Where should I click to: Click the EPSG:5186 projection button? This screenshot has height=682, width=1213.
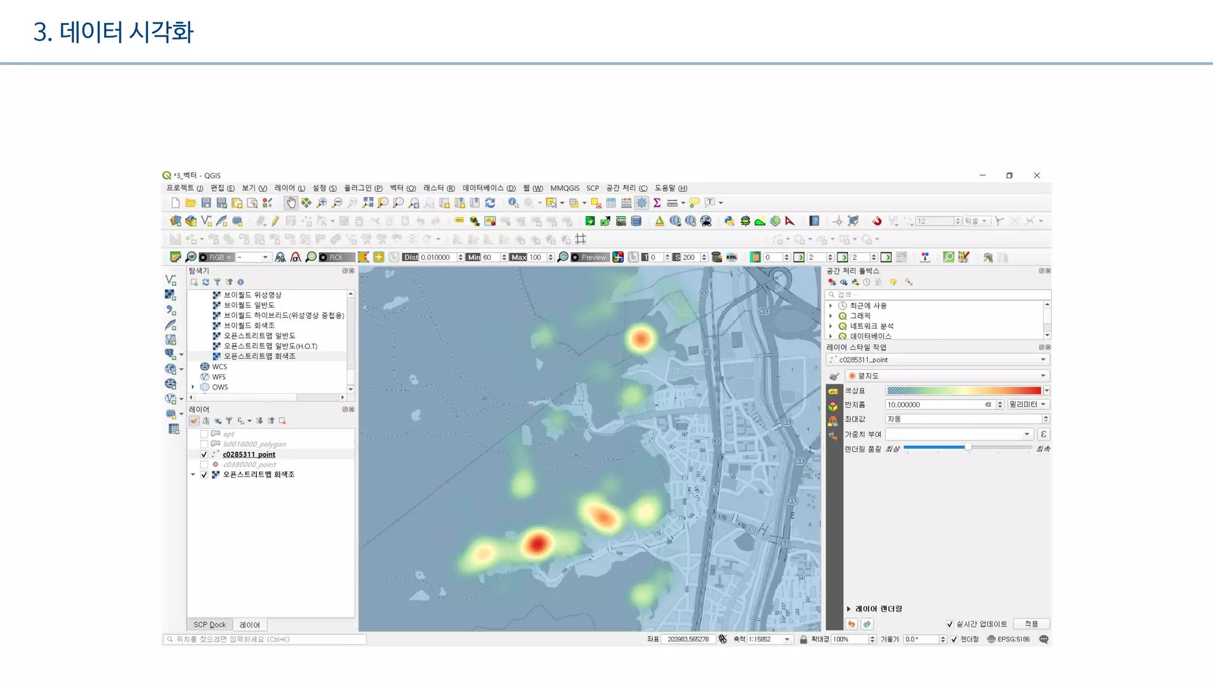coord(1009,639)
